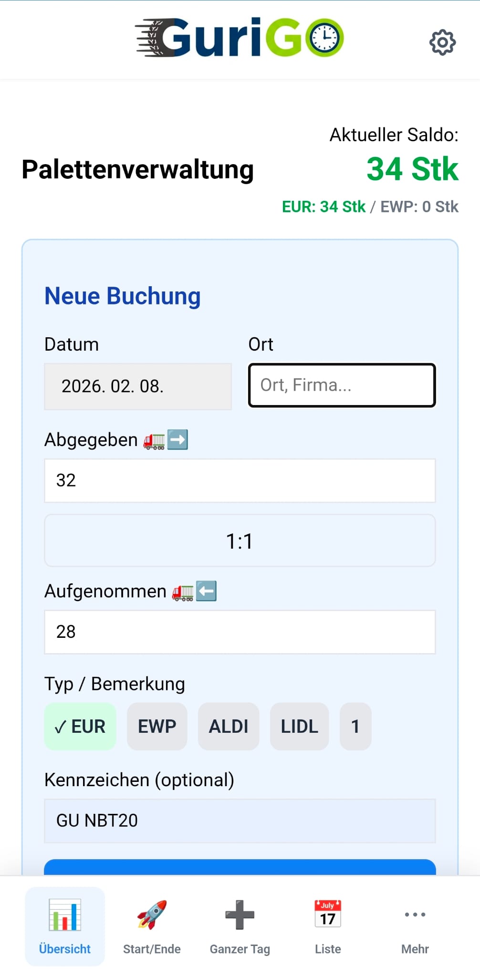Enable the EWP pallet type
This screenshot has height=977, width=480.
tap(157, 727)
